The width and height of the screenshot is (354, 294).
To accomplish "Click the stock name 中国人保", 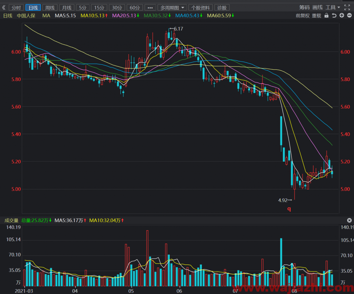I will (x=26, y=16).
